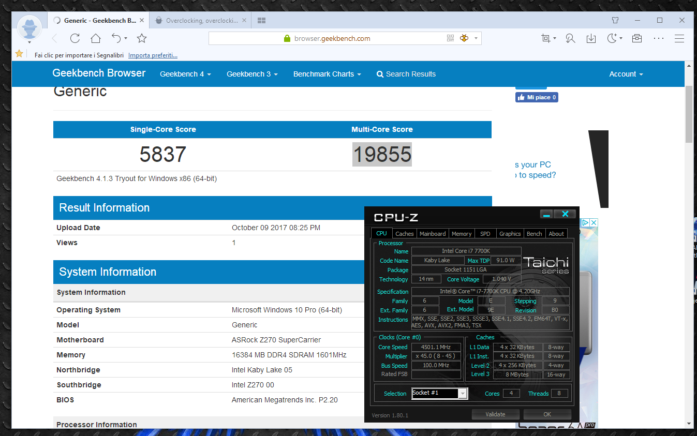Close the CPU-Z window with X button
Viewport: 697px width, 436px height.
[565, 214]
